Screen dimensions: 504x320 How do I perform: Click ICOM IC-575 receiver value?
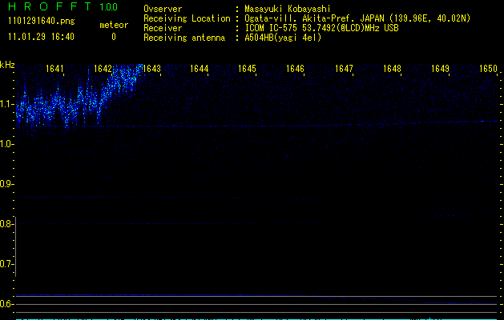(x=321, y=28)
